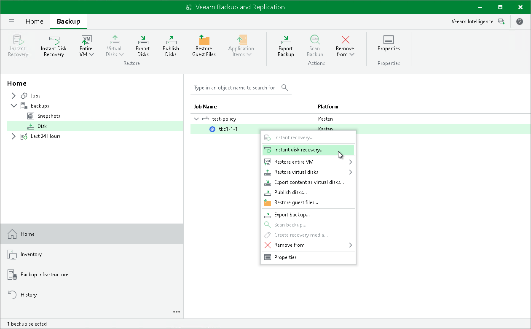Open Restore entire VM submenu
Image resolution: width=531 pixels, height=329 pixels.
click(308, 162)
